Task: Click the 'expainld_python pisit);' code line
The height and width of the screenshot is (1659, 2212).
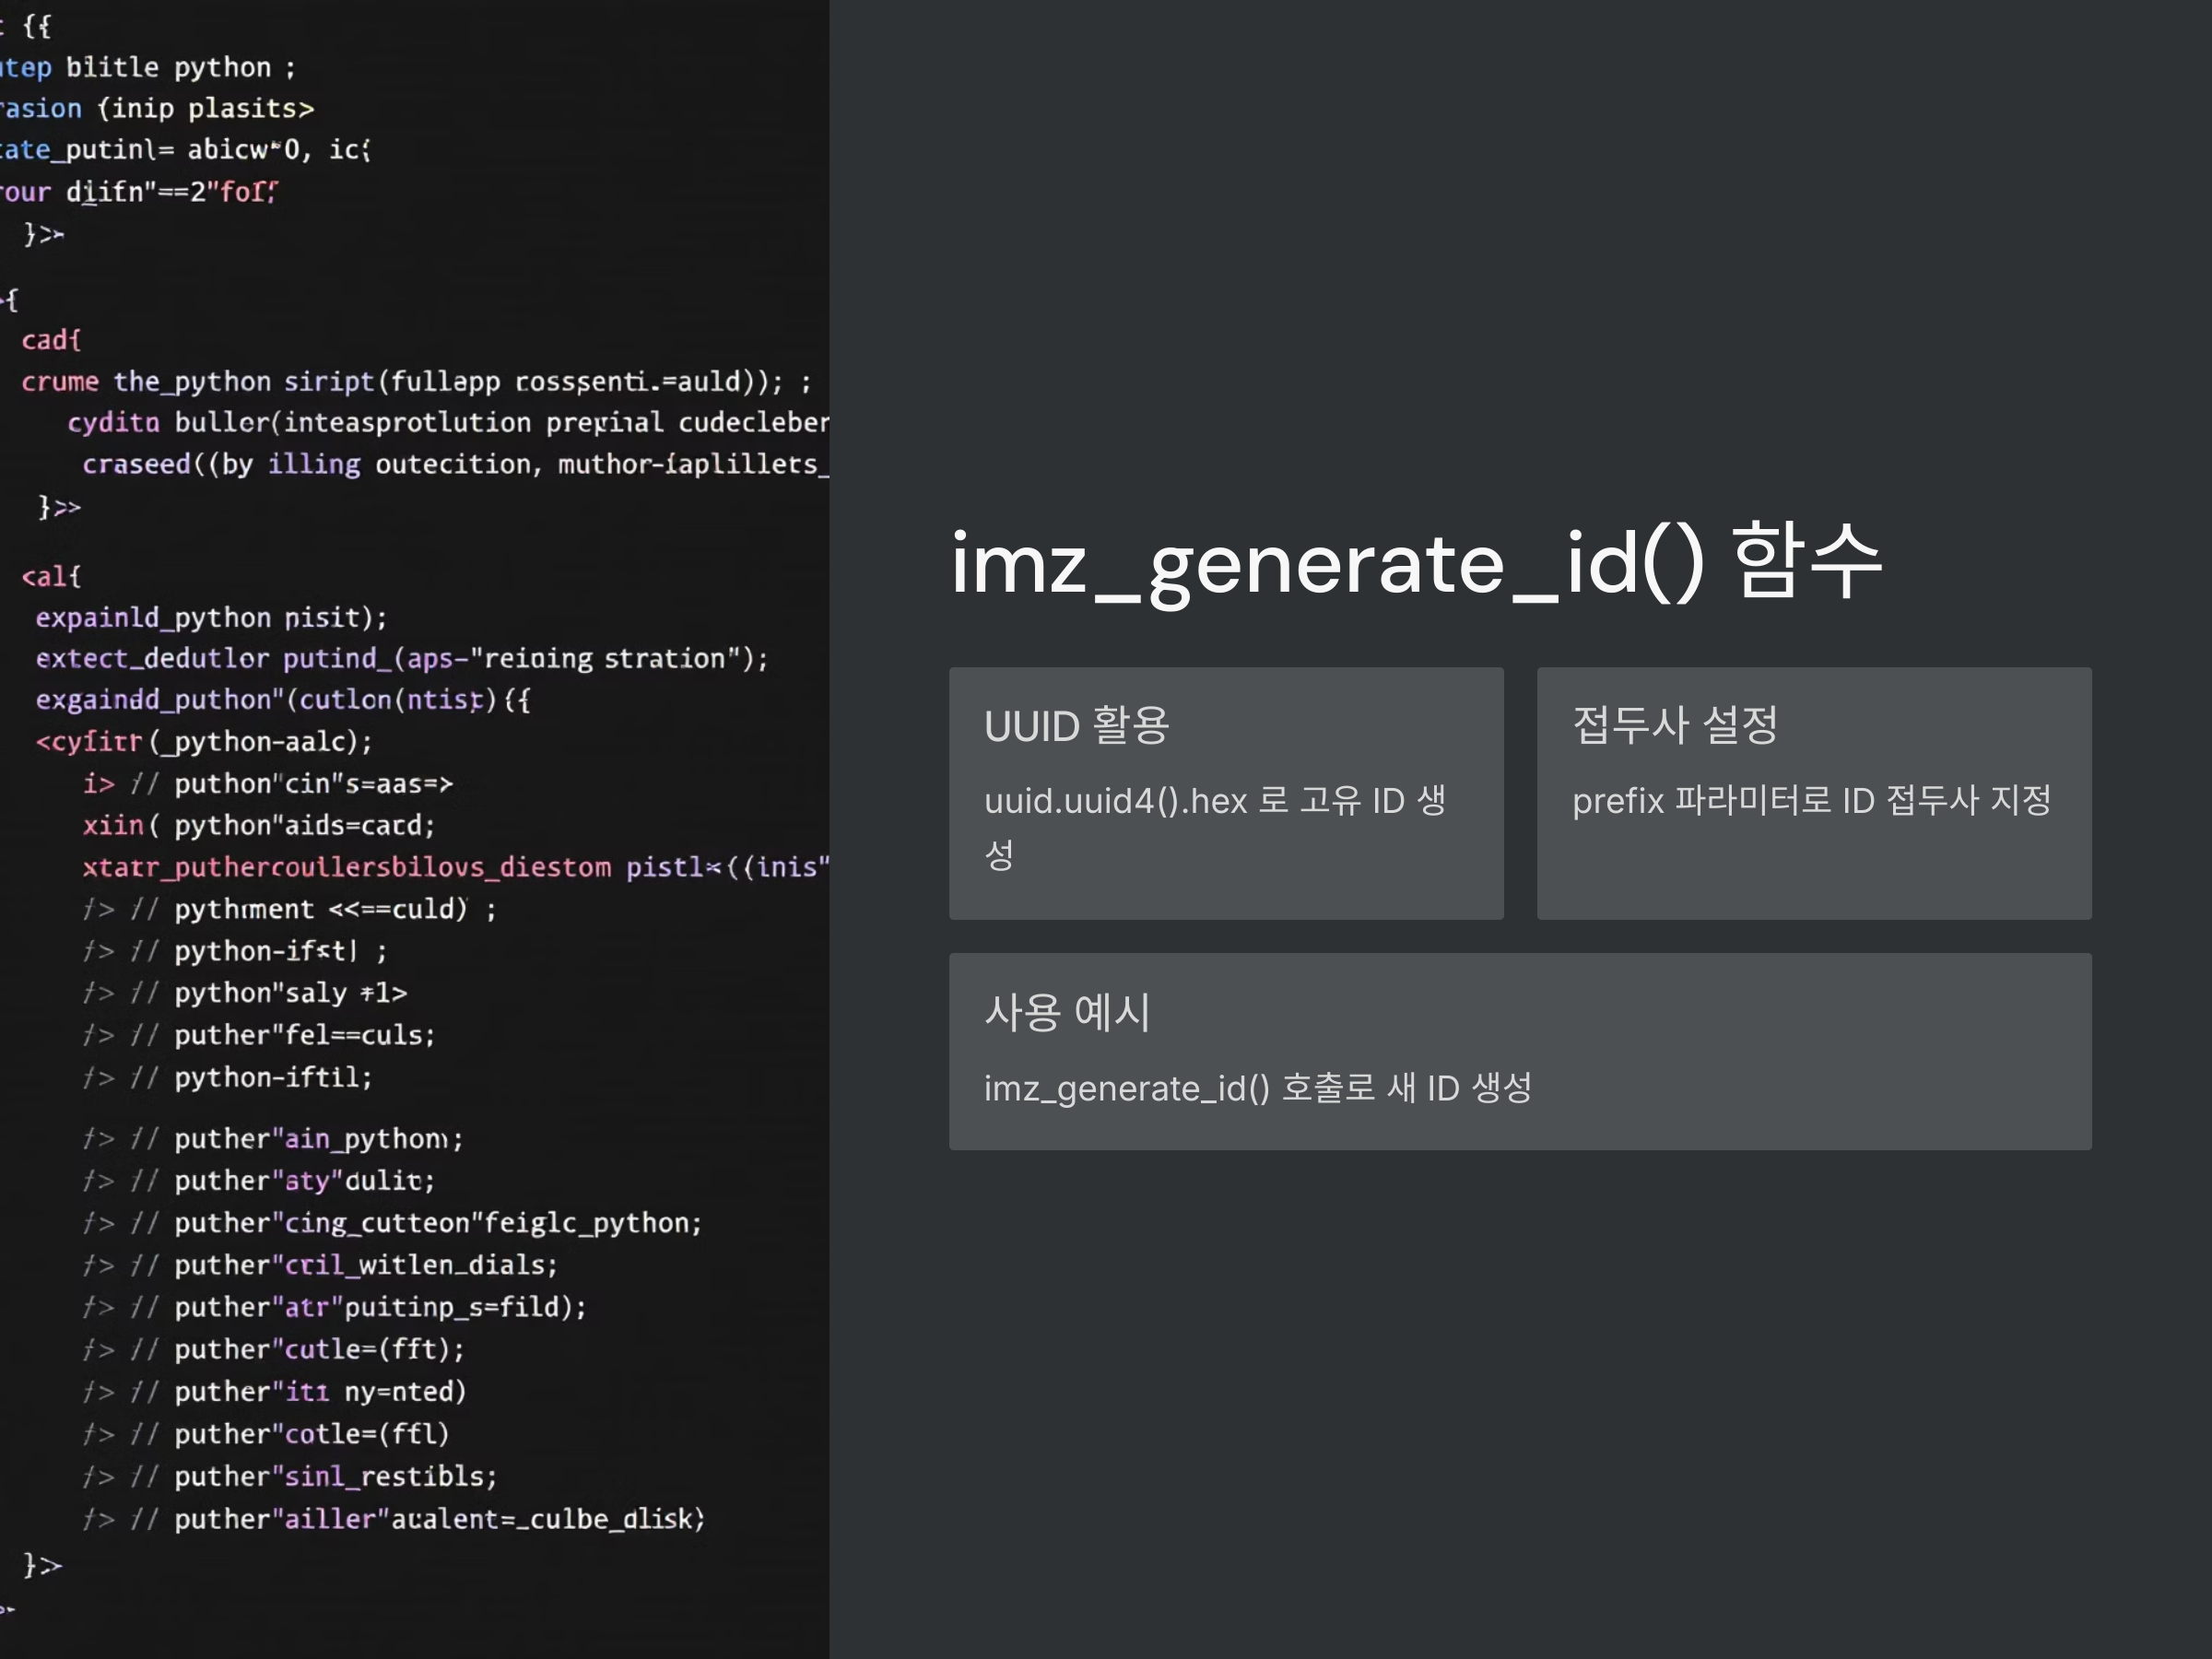Action: [x=211, y=618]
